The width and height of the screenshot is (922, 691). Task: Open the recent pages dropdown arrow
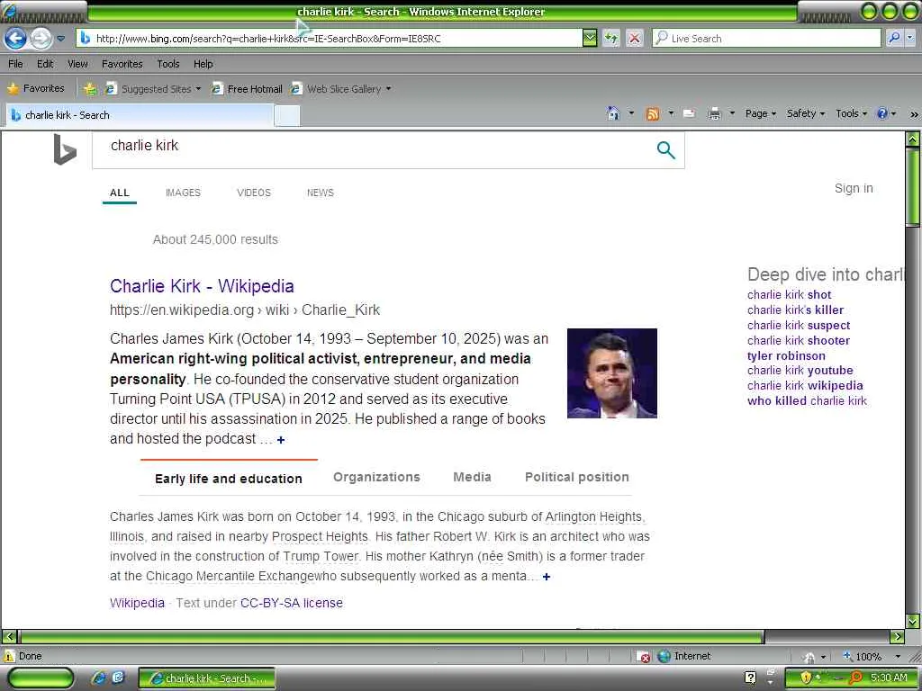click(x=60, y=39)
